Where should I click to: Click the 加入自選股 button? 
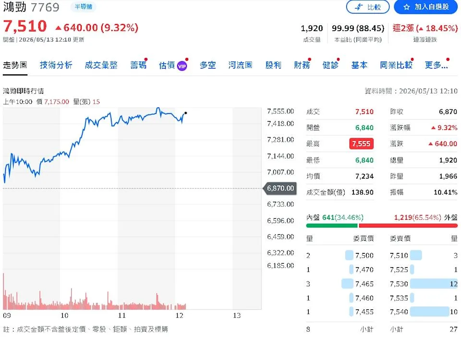click(x=426, y=7)
